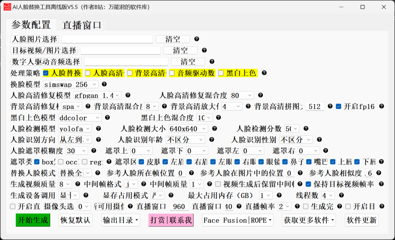This screenshot has height=240, width=395.
Task: Click help icon beside yolofa detection model dropdown
Action: pyautogui.click(x=98, y=128)
